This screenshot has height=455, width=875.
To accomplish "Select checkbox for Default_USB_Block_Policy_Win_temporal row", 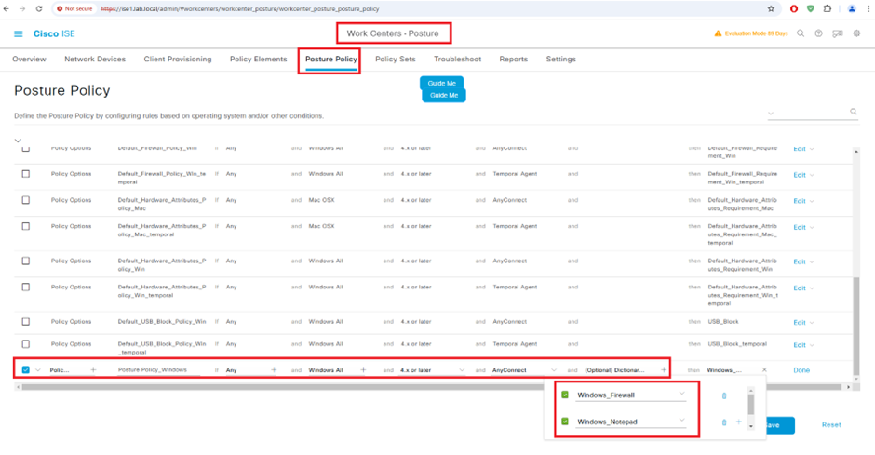I will [25, 344].
